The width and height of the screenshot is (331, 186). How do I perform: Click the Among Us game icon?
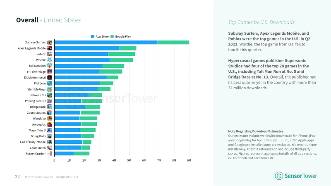pos(50,124)
